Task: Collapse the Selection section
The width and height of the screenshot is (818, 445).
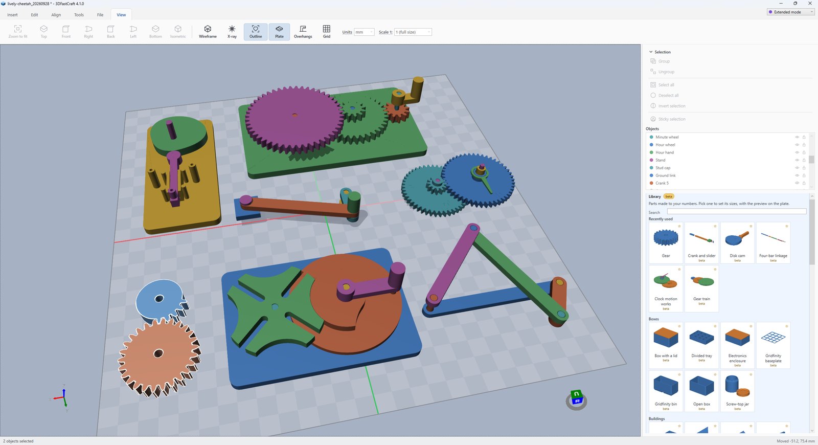Action: pos(651,52)
